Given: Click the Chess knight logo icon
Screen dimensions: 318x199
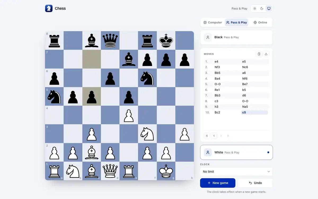Looking at the screenshot, I should pyautogui.click(x=49, y=8).
